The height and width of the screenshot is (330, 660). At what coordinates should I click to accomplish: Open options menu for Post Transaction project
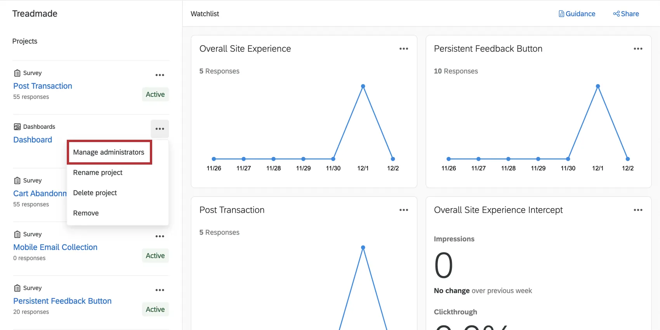(160, 75)
